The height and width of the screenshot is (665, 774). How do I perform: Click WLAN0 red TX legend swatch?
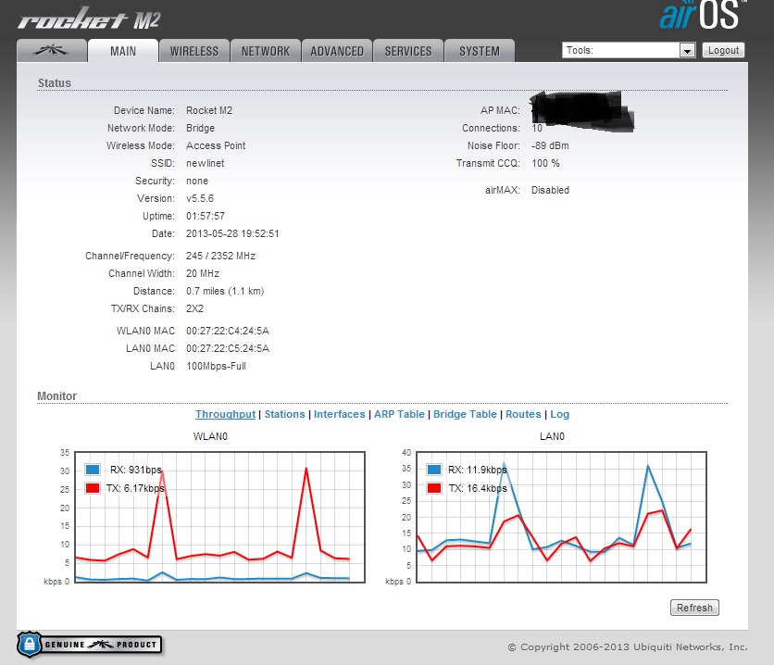(x=93, y=488)
